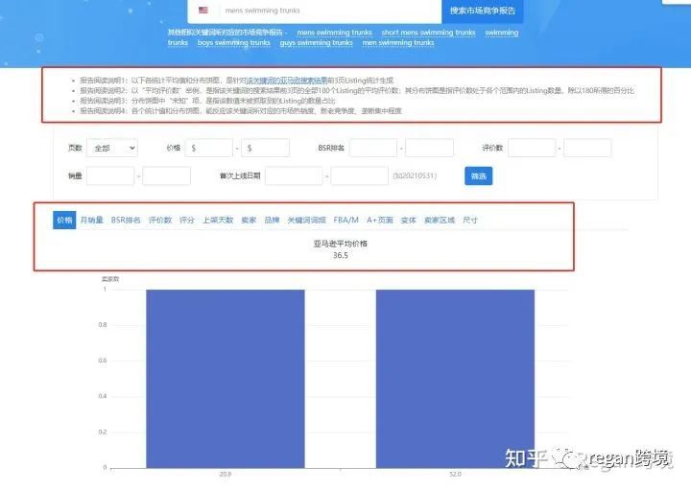
Task: Click the 亚马逊平均价格 heading text
Action: pyautogui.click(x=340, y=244)
